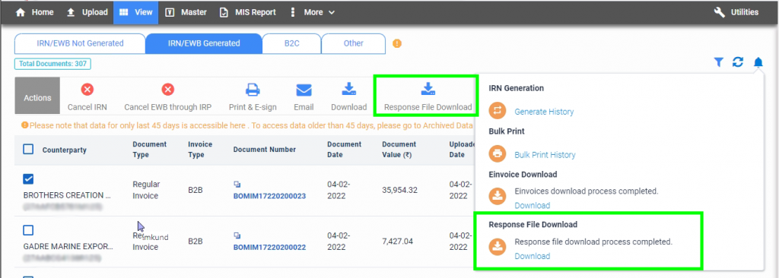Click the orange info icon beside tabs

coord(397,43)
